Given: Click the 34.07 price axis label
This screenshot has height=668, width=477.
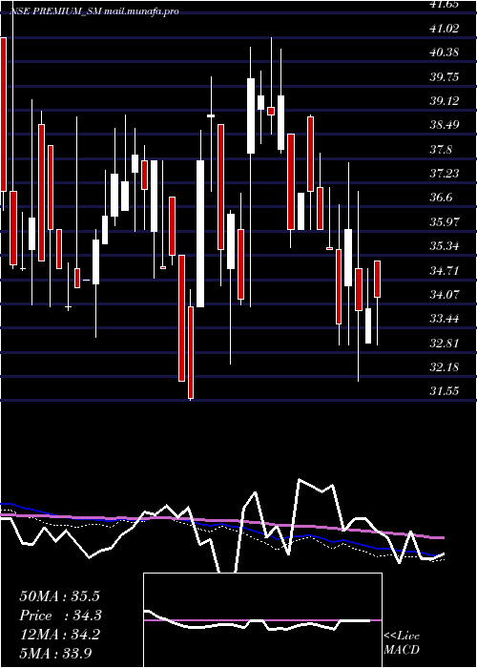Looking at the screenshot, I should tap(445, 294).
